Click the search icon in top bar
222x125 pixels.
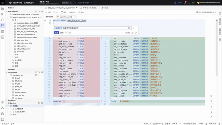pyautogui.click(x=189, y=3)
